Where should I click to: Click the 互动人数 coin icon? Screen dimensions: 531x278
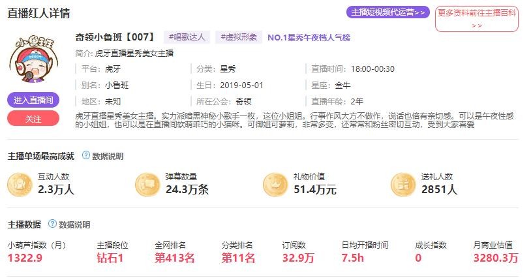point(20,185)
